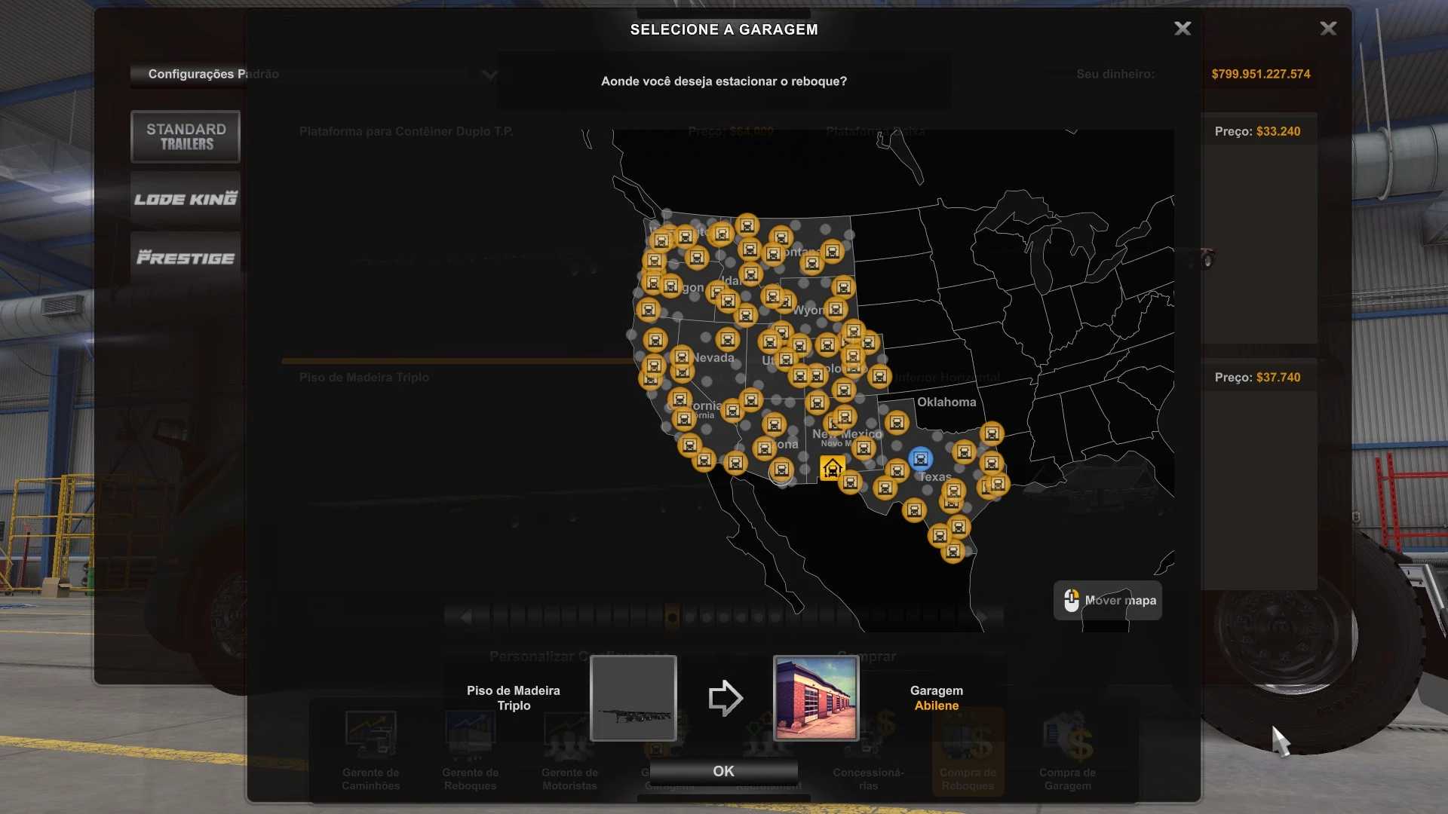Expand the Configurações Padrão dropdown chevron
1448x814 pixels.
coord(489,75)
